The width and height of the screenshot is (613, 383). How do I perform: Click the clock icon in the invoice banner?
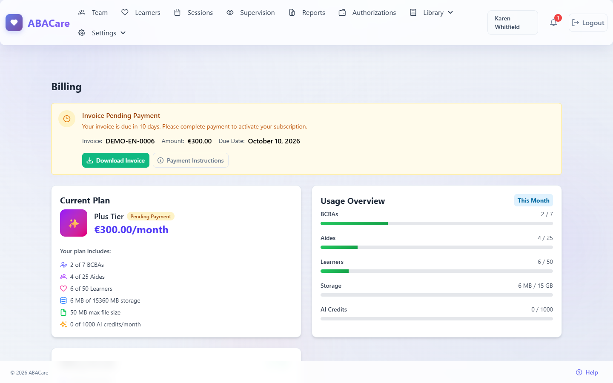coord(67,119)
